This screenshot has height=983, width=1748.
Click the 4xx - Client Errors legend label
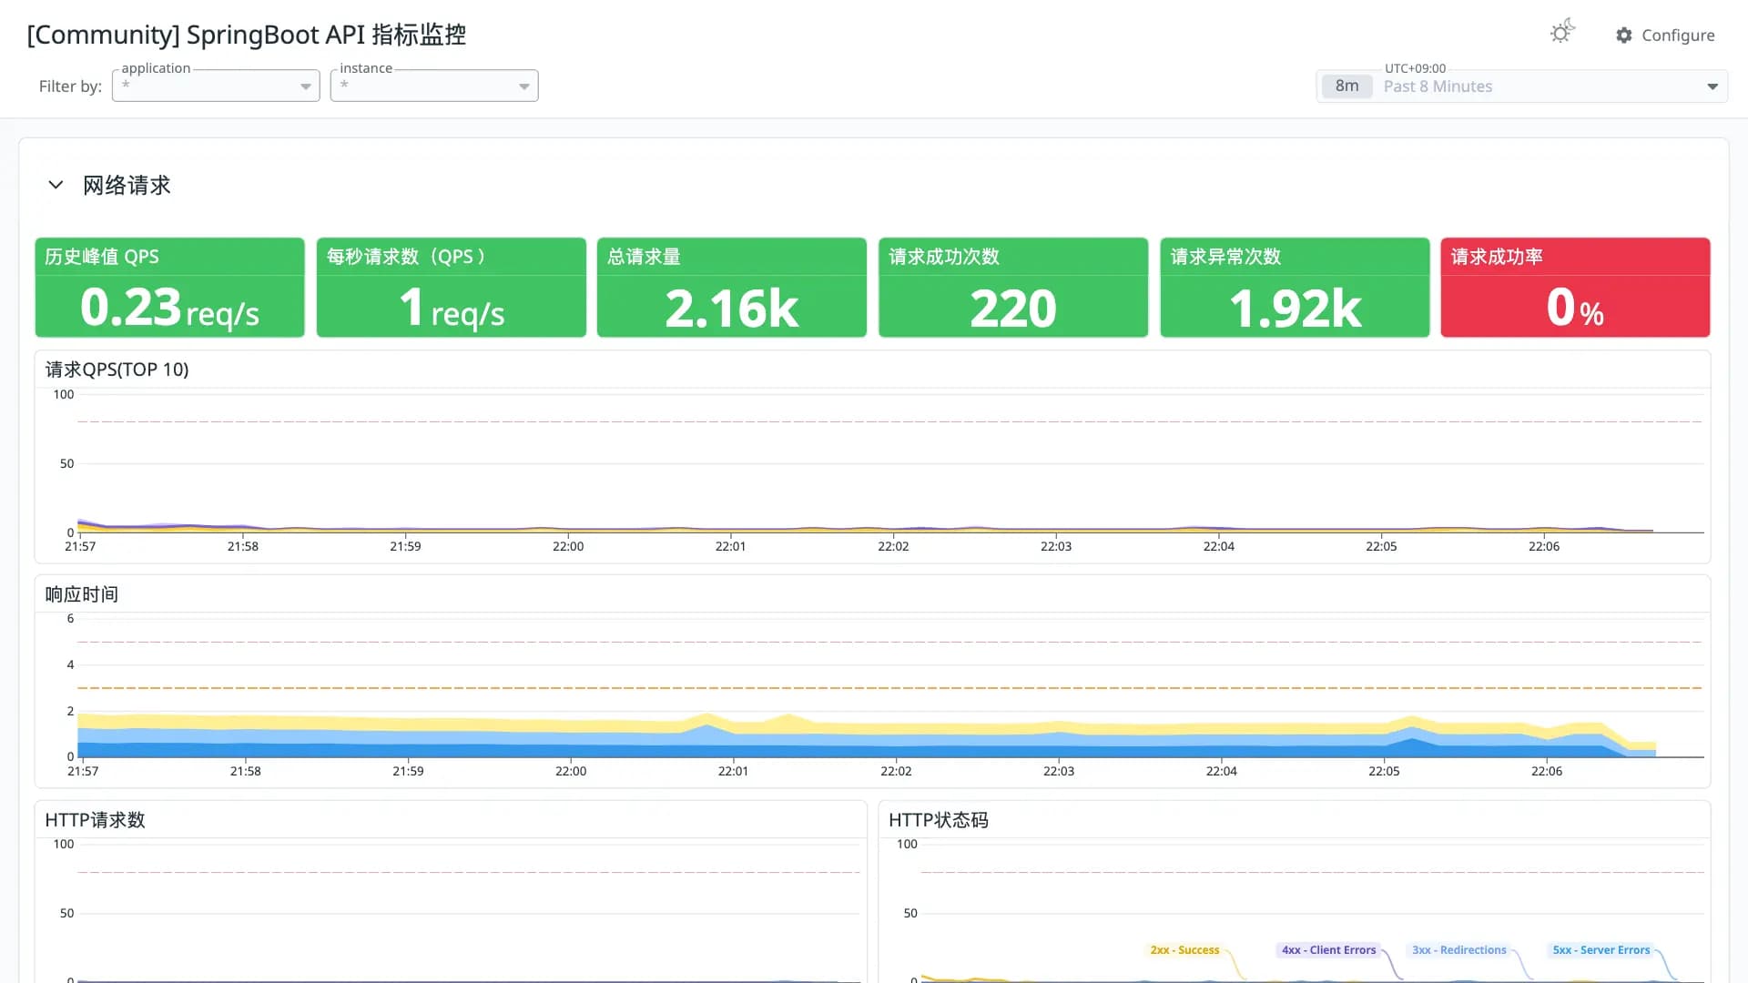(x=1328, y=950)
